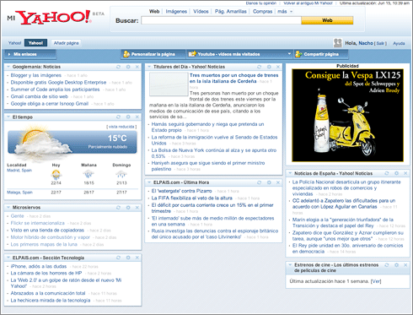Open settings of Googlemania: Noticias module

pos(128,67)
